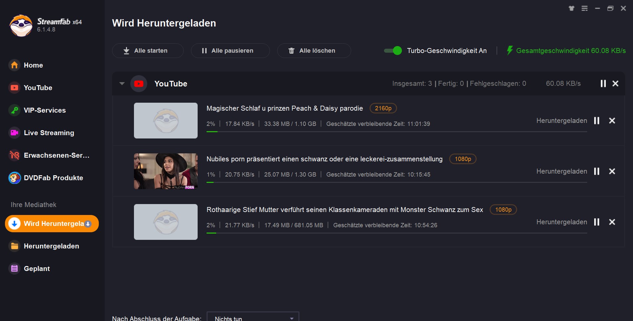Click the Alle pausieren button

[x=230, y=51]
